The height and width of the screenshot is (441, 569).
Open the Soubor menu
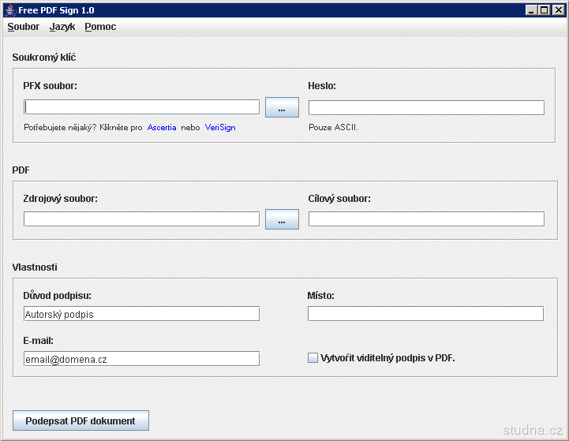[x=23, y=27]
